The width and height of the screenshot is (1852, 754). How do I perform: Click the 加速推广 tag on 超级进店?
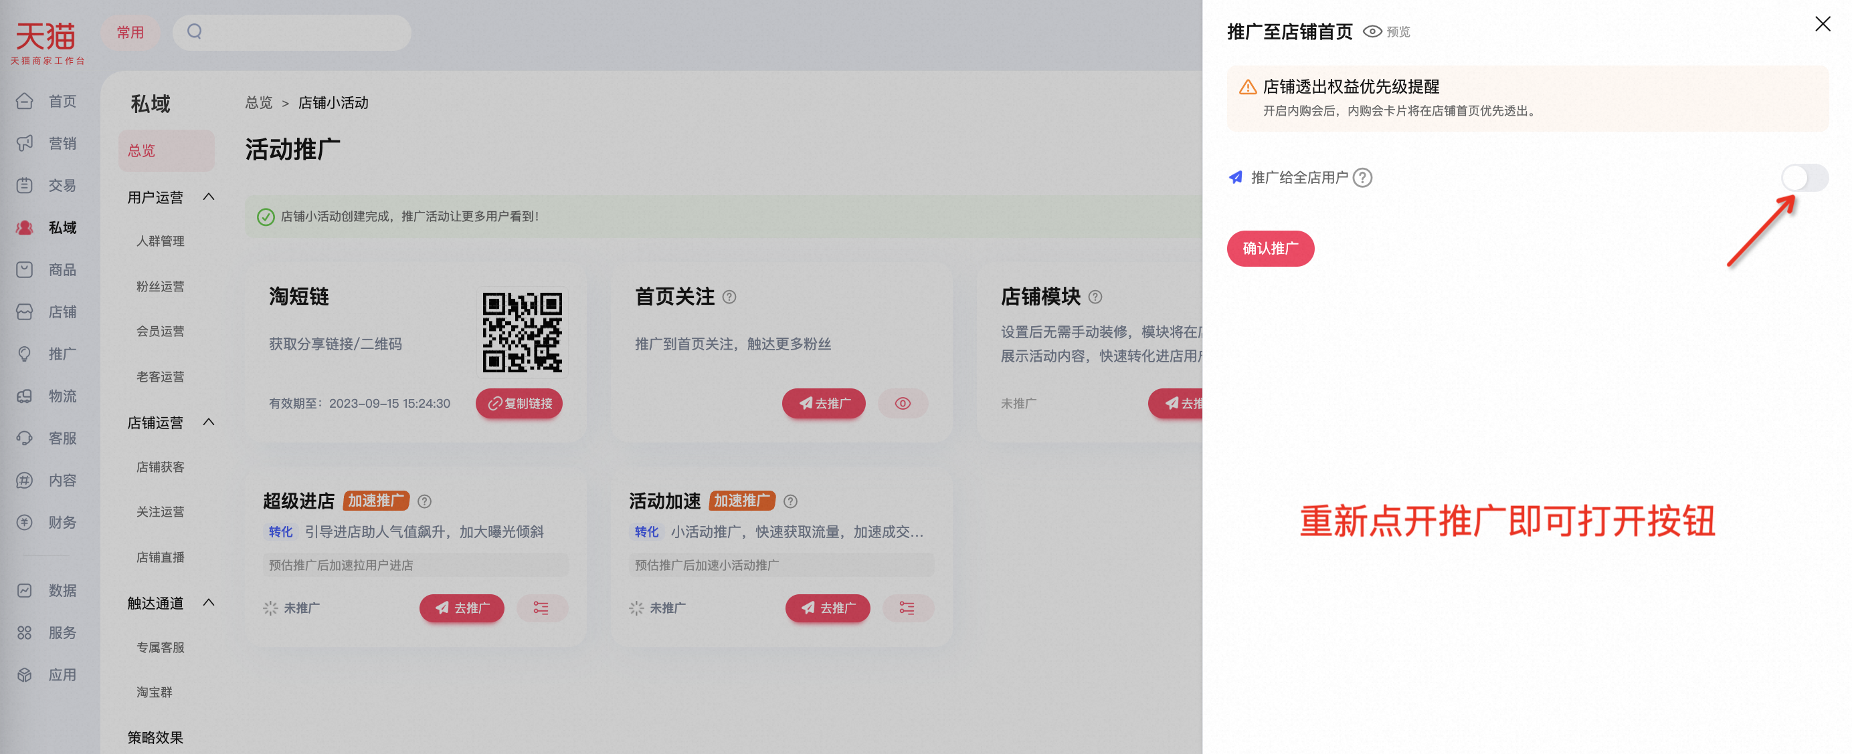[x=376, y=501]
